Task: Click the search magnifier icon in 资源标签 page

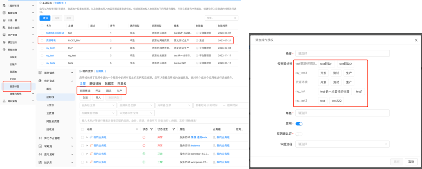Action: tap(235, 18)
